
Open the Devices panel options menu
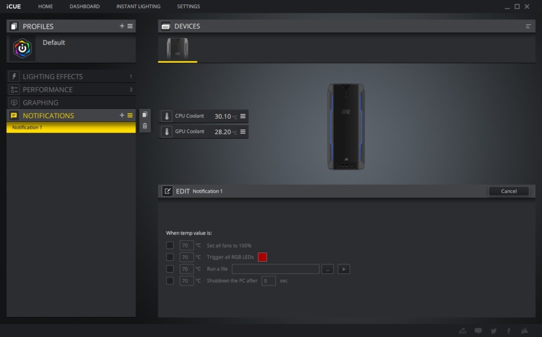point(528,26)
